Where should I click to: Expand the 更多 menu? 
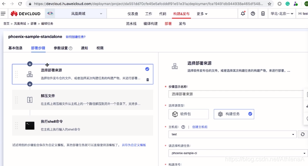click(202, 14)
